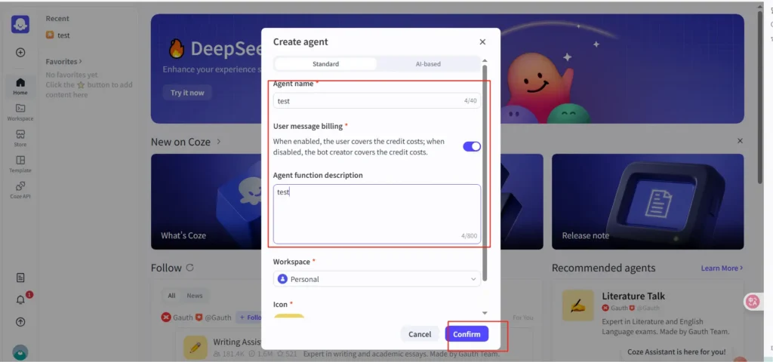Click the Coze logo icon in sidebar
The height and width of the screenshot is (362, 773).
(20, 24)
